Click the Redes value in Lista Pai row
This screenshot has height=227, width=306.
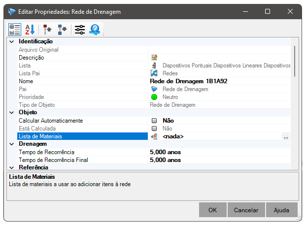coord(170,73)
